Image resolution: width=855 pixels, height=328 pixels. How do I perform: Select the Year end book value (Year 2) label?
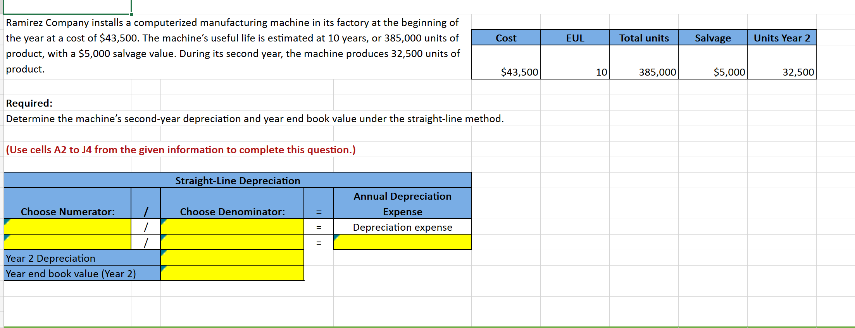(82, 273)
